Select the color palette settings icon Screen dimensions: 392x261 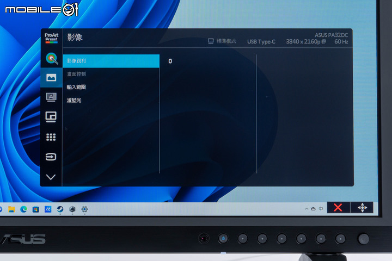(x=52, y=58)
